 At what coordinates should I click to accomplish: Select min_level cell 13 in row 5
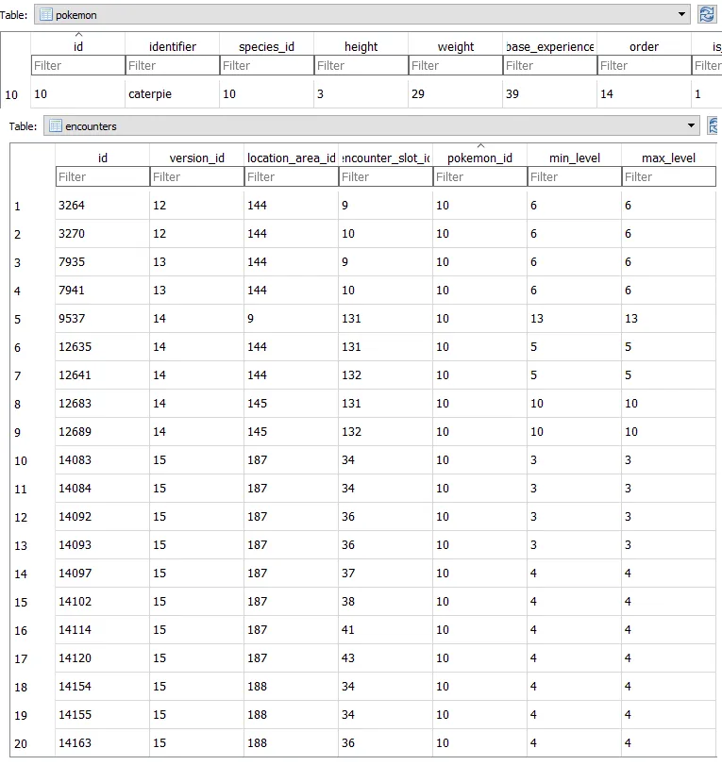574,319
